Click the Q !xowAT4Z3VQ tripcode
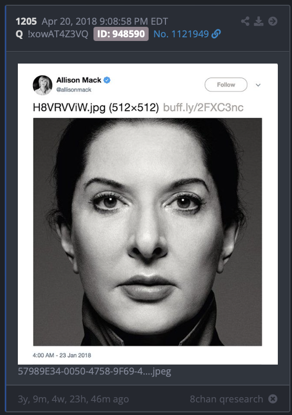The width and height of the screenshot is (292, 415). click(52, 34)
